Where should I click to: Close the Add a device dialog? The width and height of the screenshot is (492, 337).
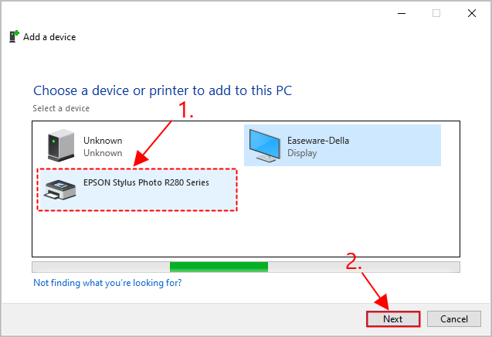pyautogui.click(x=472, y=13)
